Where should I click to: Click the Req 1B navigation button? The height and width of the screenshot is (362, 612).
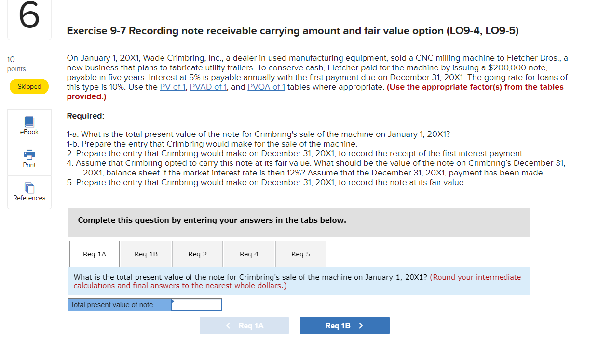(x=344, y=325)
